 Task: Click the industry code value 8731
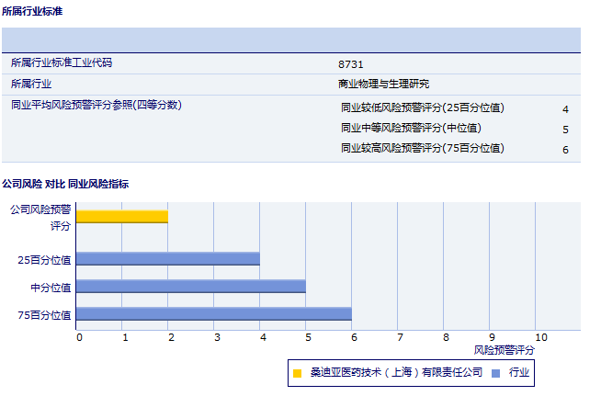pos(351,64)
